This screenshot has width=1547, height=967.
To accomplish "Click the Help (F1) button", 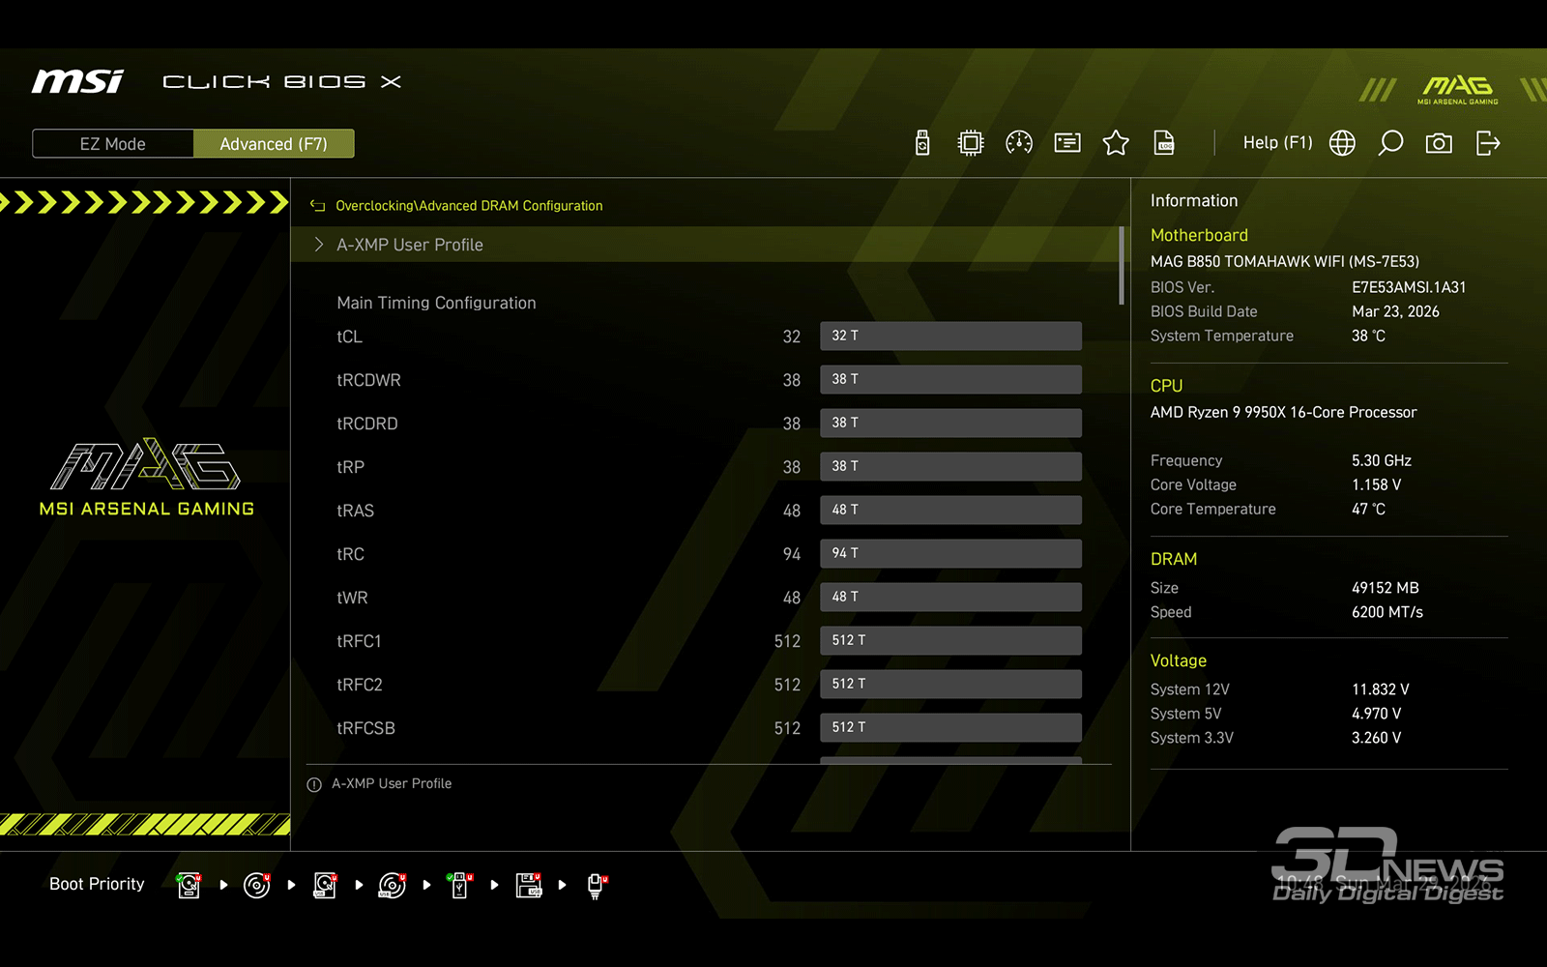I will tap(1276, 143).
